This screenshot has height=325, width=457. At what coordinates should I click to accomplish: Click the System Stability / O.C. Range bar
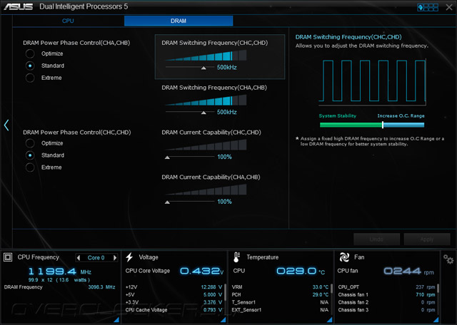pyautogui.click(x=372, y=125)
